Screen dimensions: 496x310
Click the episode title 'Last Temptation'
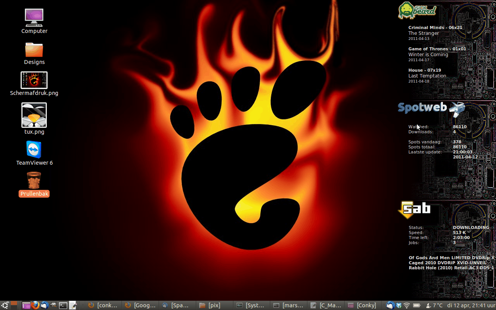pyautogui.click(x=427, y=76)
